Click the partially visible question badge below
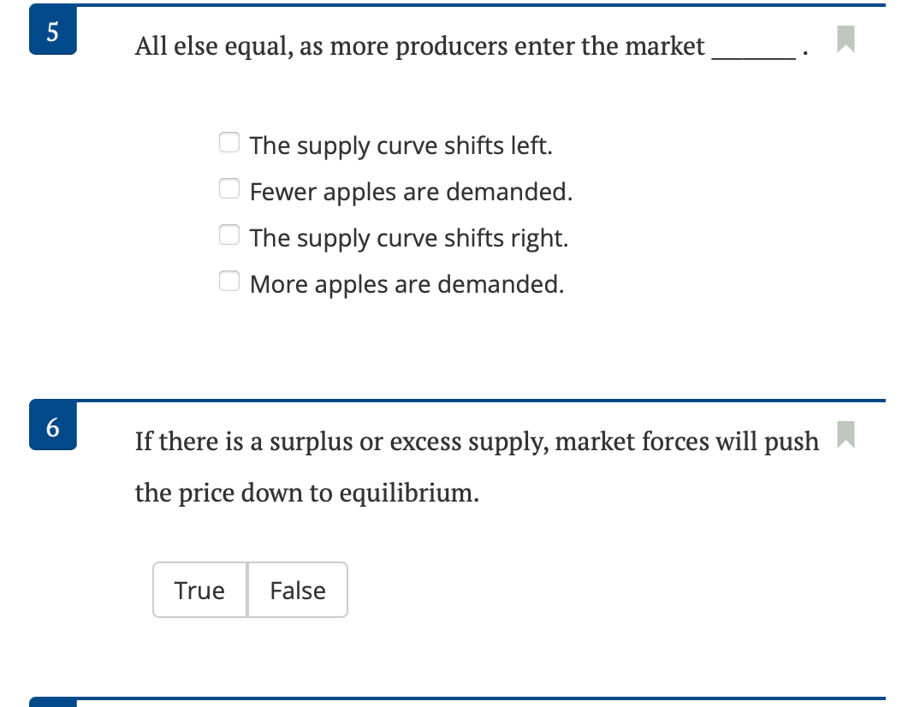Viewport: 902px width, 707px height. [x=51, y=704]
